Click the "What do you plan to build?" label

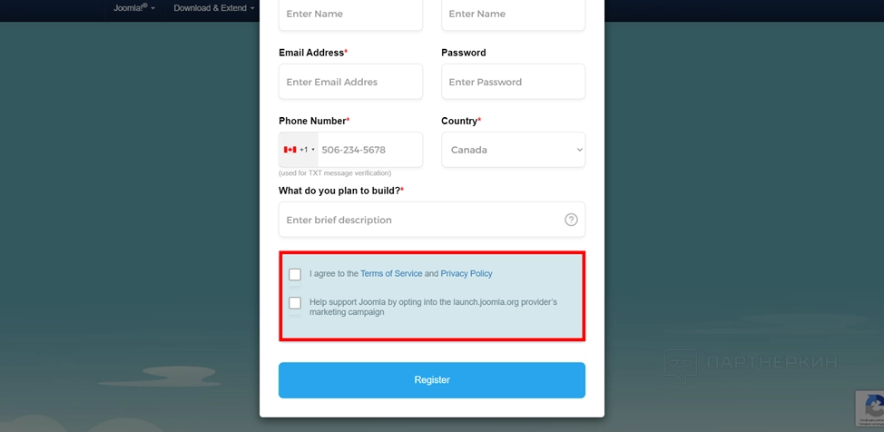pos(339,191)
